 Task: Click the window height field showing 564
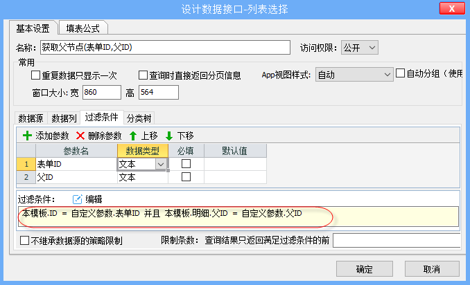159,92
